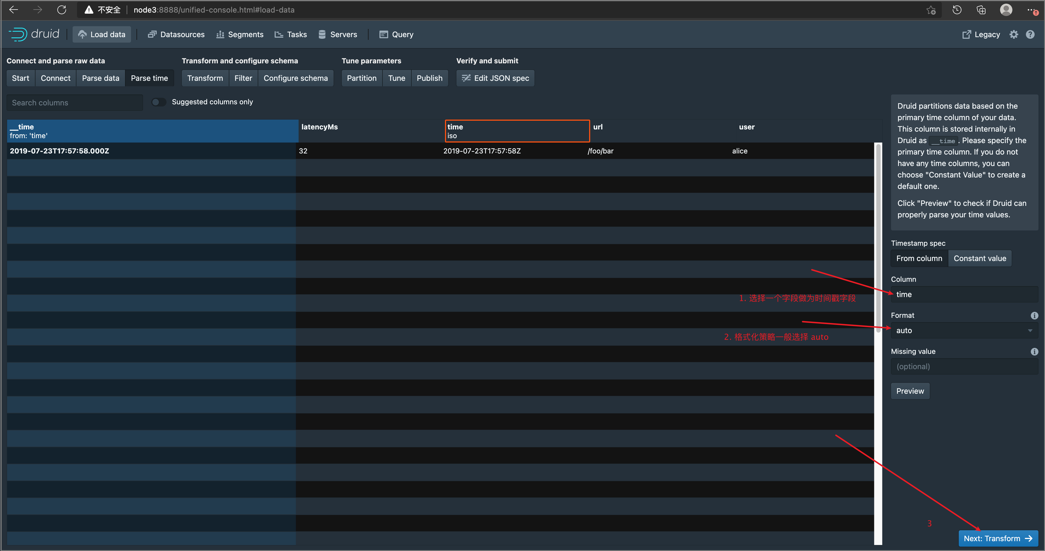Open the Edit JSON spec step

(495, 78)
